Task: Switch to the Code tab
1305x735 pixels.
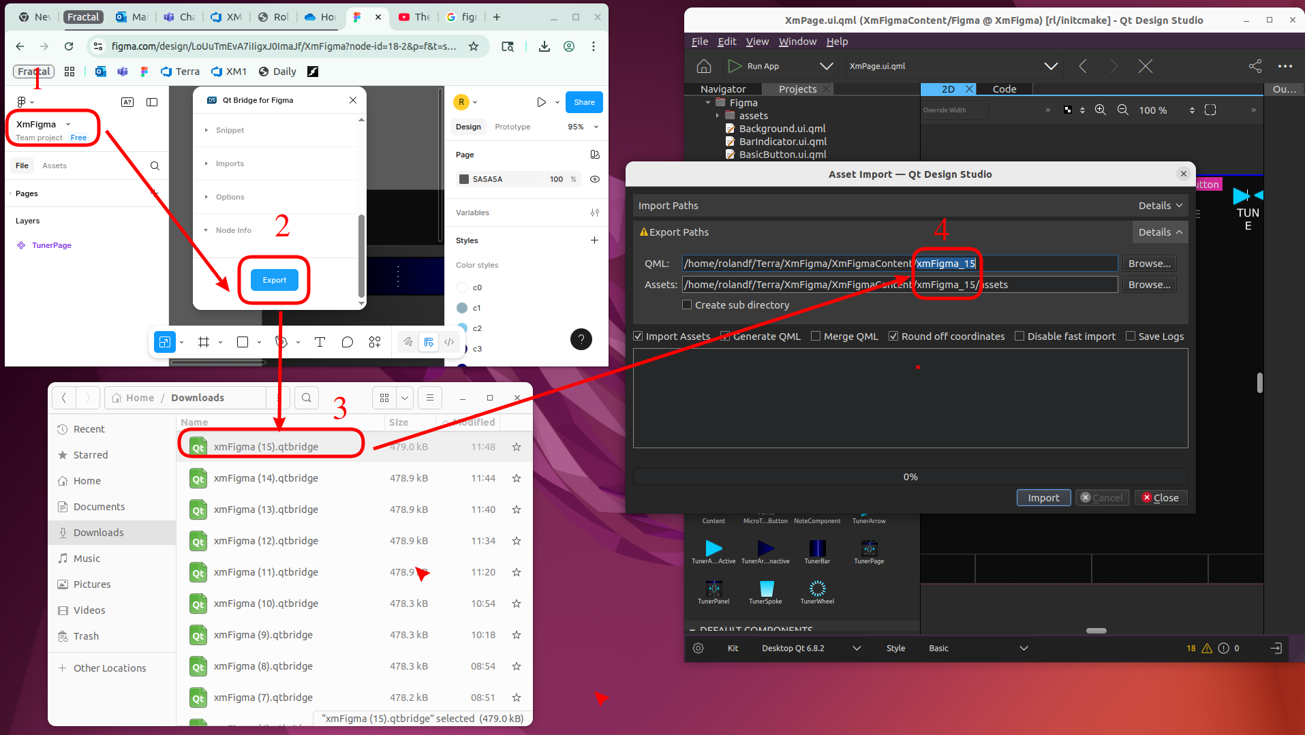Action: click(1004, 89)
